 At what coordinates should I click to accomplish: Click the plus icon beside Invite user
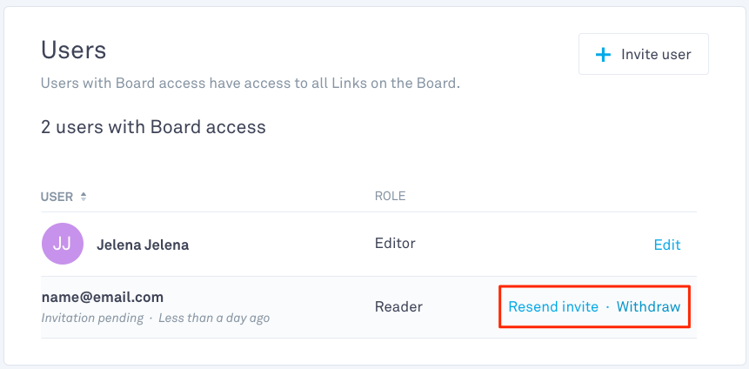tap(603, 55)
